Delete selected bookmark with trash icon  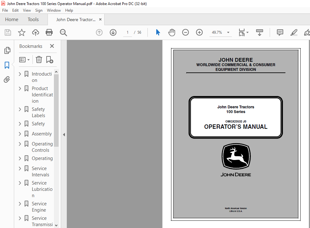[39, 60]
